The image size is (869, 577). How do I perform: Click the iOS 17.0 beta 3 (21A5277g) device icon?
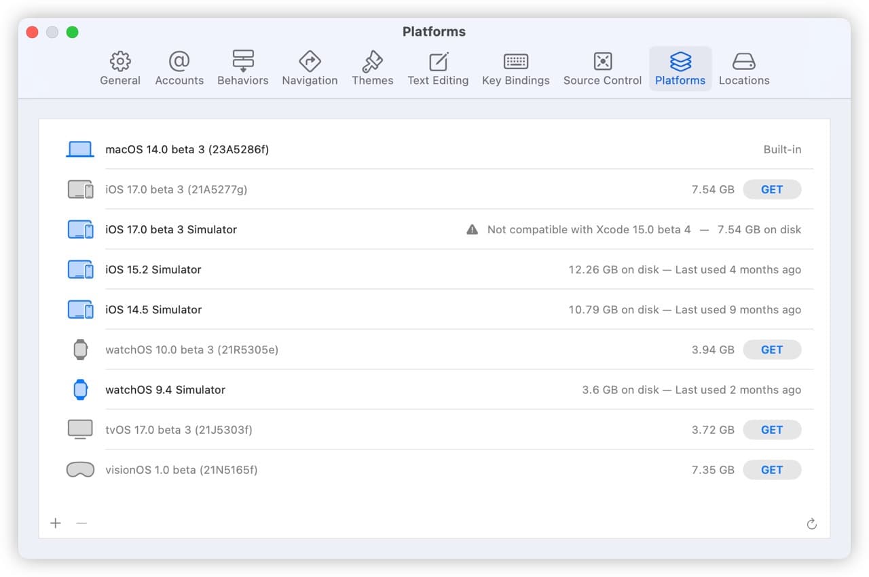(80, 189)
